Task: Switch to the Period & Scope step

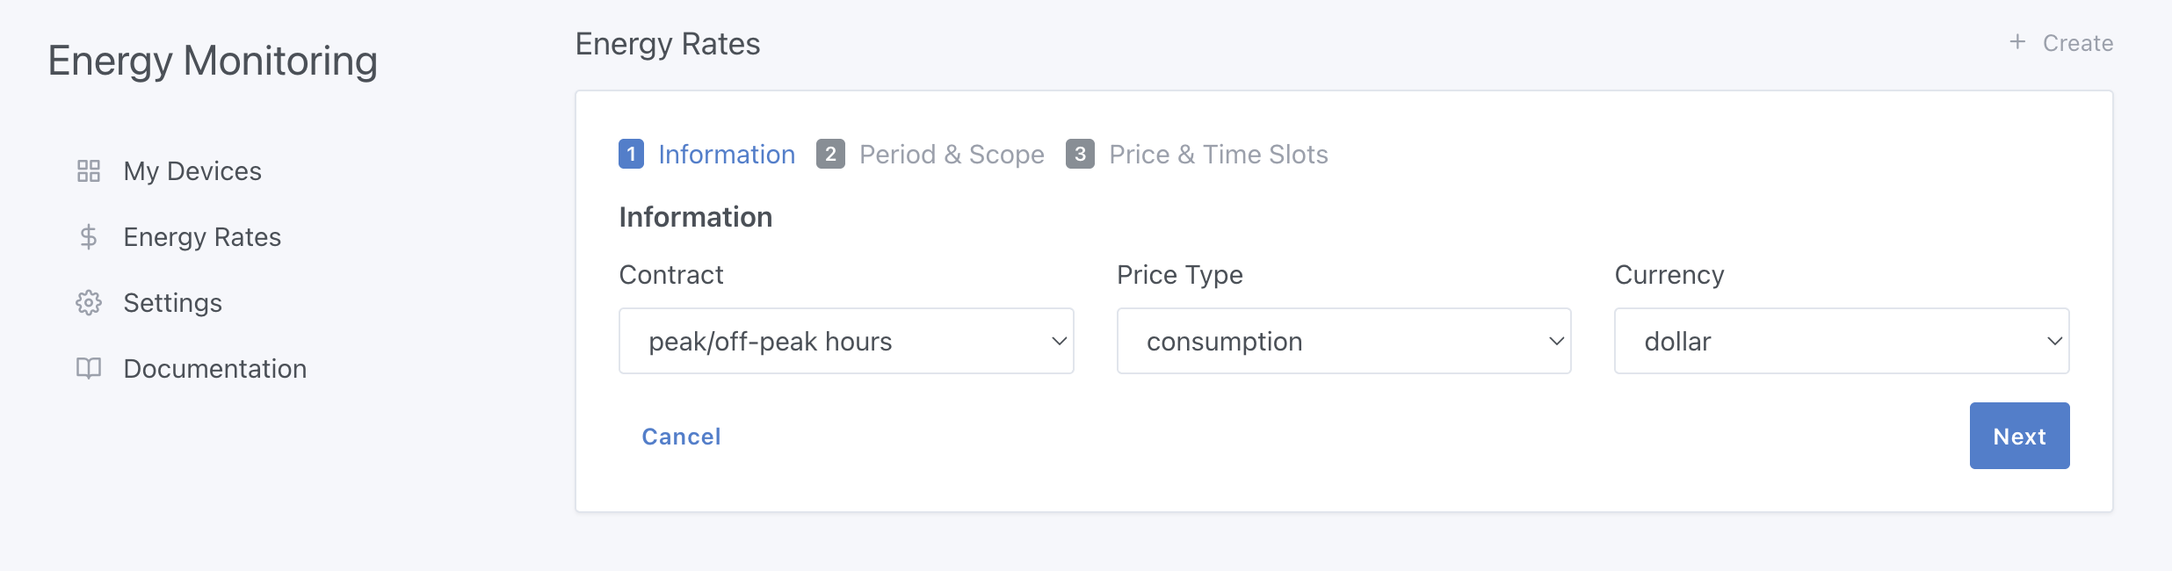Action: [x=952, y=154]
